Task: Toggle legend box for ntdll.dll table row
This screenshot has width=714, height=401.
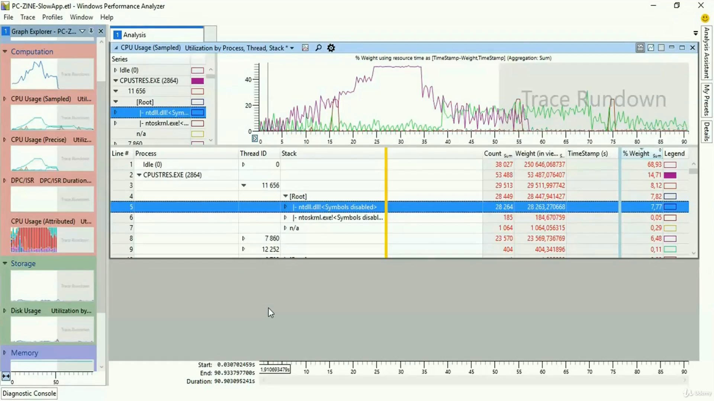Action: coord(670,207)
